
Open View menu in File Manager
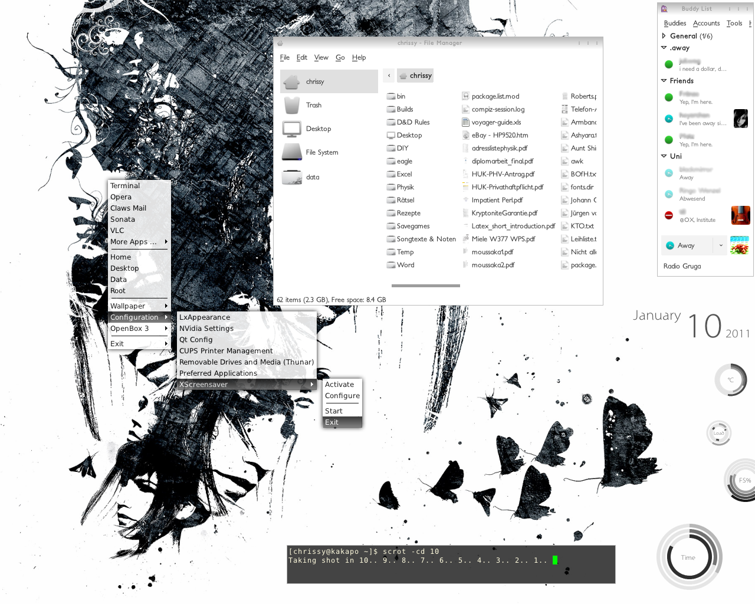coord(321,57)
